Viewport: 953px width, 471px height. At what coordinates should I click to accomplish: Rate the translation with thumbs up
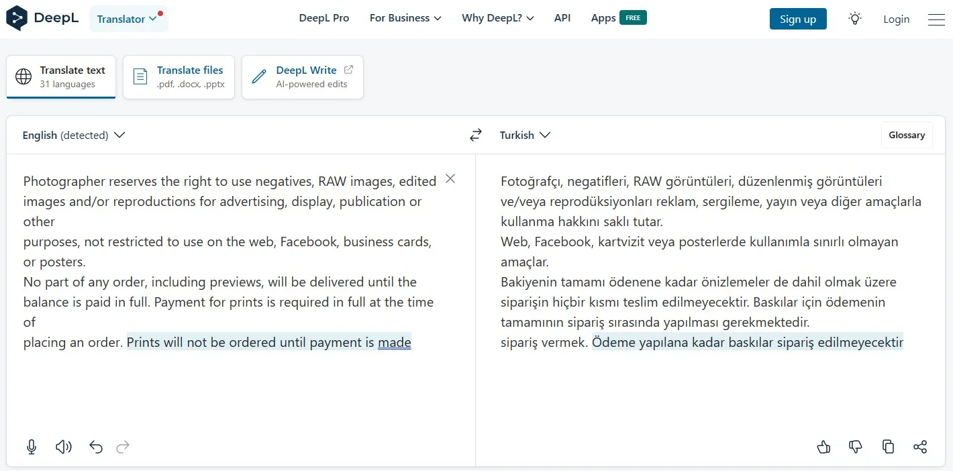click(x=823, y=446)
